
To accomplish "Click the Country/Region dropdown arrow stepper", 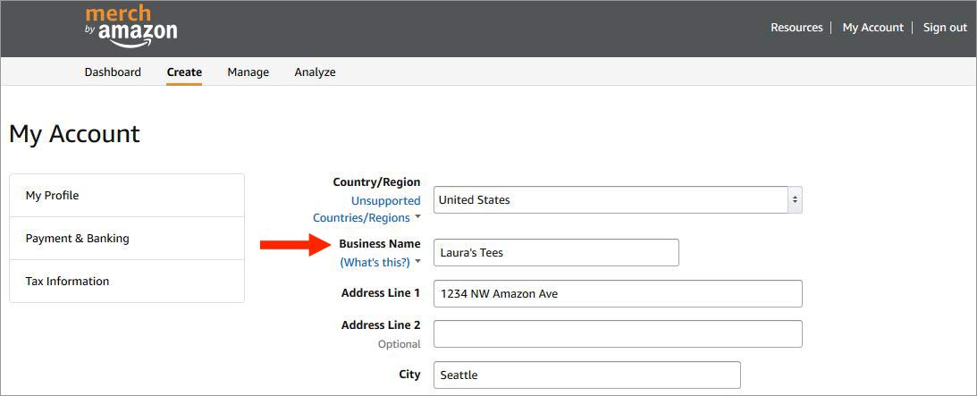I will tap(795, 200).
